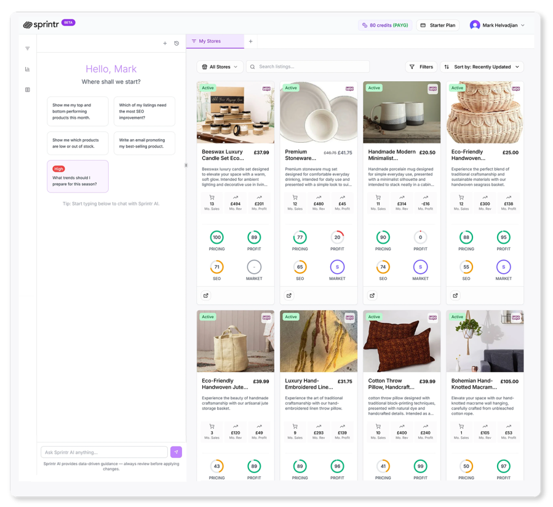Click SEO score 74 on Handmade Modern card
This screenshot has height=507, width=553.
383,267
